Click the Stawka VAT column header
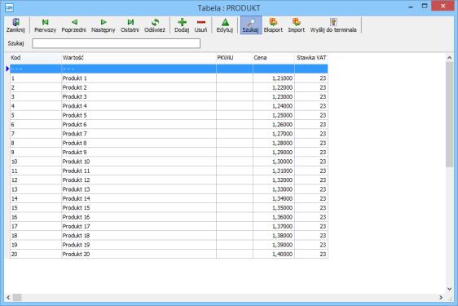 click(311, 58)
